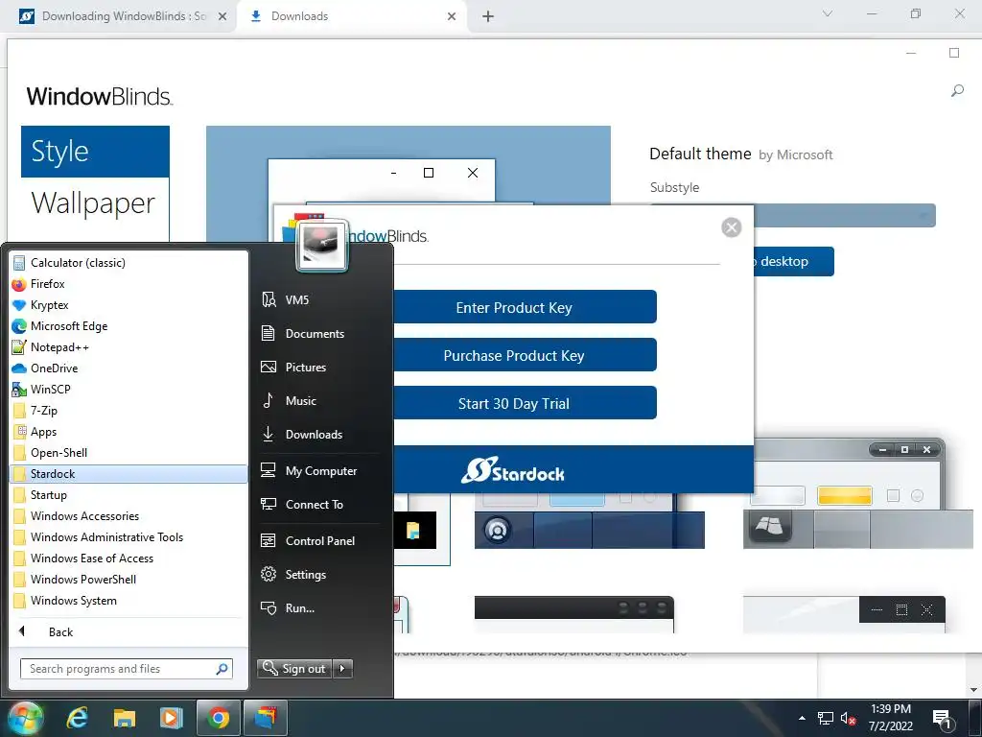The image size is (982, 737).
Task: Expand Windows Ease of Access folder
Action: (129, 559)
